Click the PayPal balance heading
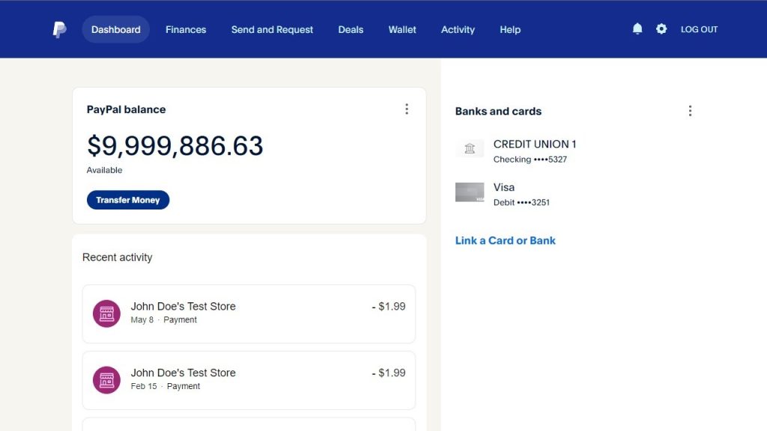 (x=126, y=109)
